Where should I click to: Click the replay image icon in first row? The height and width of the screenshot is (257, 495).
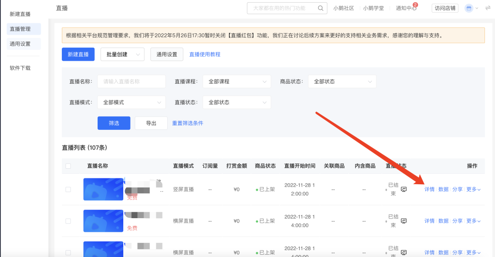click(x=404, y=189)
